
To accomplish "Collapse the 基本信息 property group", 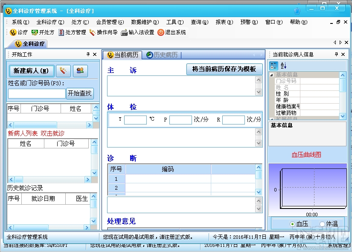I will (271, 75).
